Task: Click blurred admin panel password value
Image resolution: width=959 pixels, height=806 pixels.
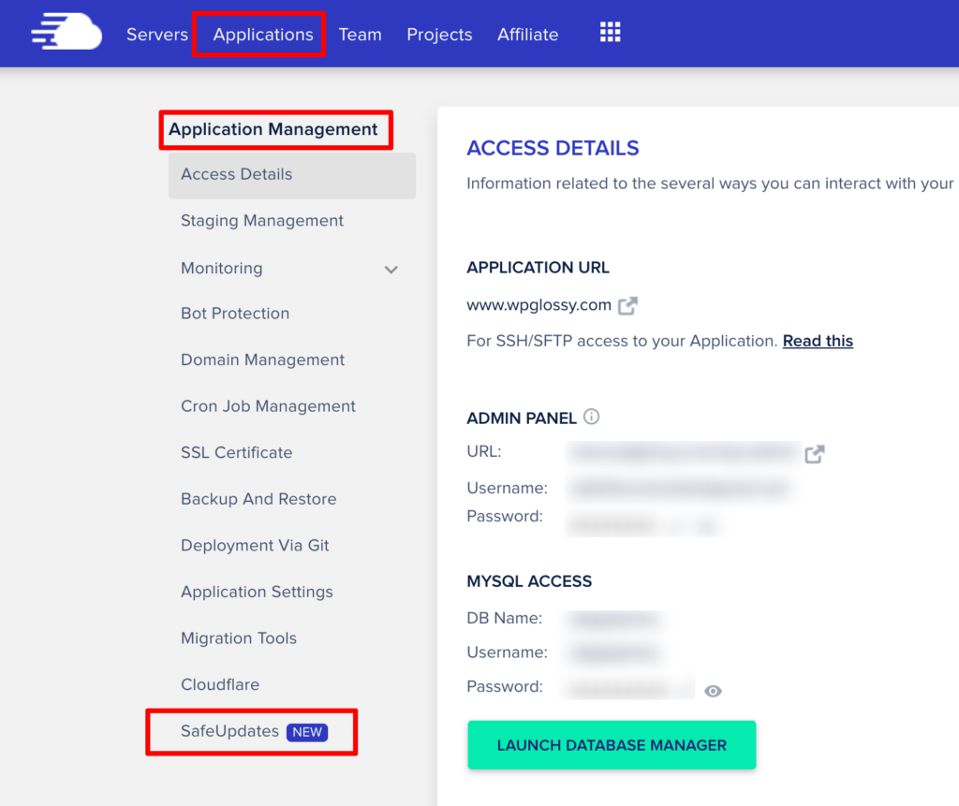Action: [642, 524]
